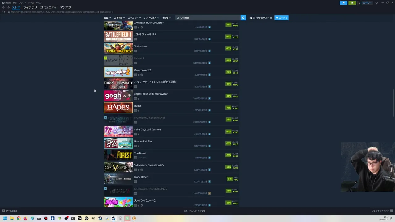Open Chrome from the taskbar
The image size is (395, 222).
19,218
